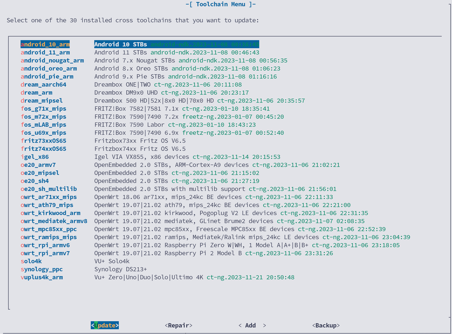Click timestamp 'ct-ng.2023-11-06 23:31:26'
This screenshot has height=334, width=452.
tap(289, 253)
